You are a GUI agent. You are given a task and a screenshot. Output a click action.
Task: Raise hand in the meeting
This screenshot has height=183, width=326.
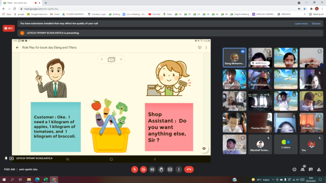161,169
